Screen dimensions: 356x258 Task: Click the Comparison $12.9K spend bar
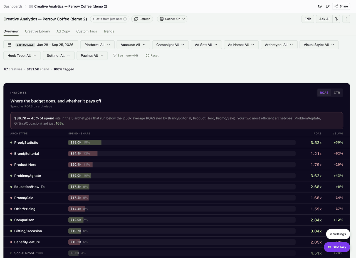(x=76, y=220)
